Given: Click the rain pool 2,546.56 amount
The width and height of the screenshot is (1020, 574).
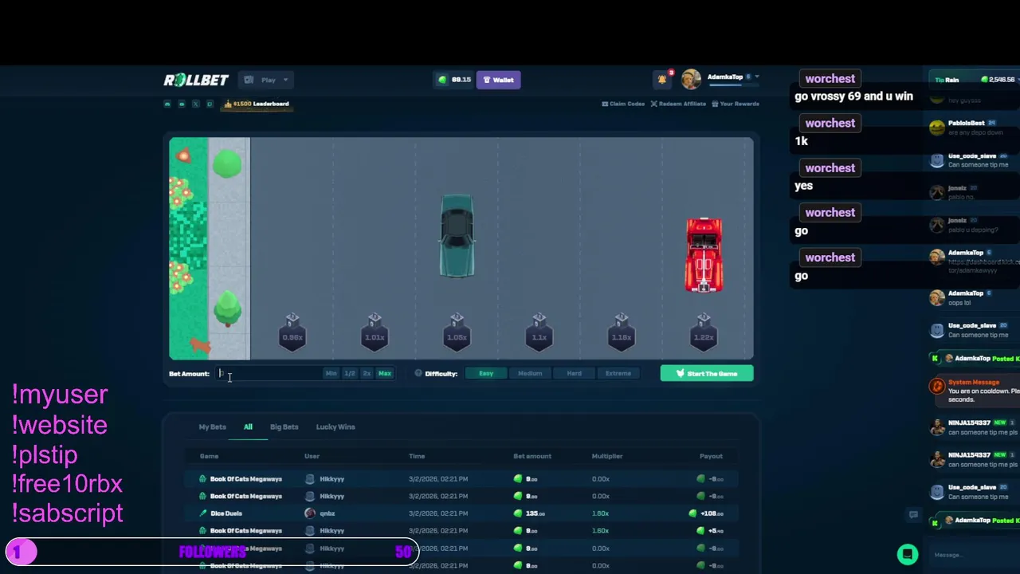Looking at the screenshot, I should tap(1003, 80).
